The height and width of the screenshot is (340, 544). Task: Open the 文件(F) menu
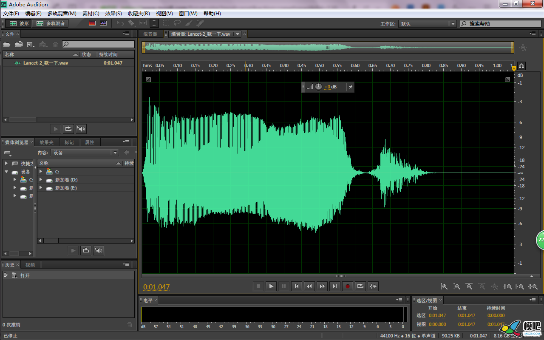pos(11,14)
